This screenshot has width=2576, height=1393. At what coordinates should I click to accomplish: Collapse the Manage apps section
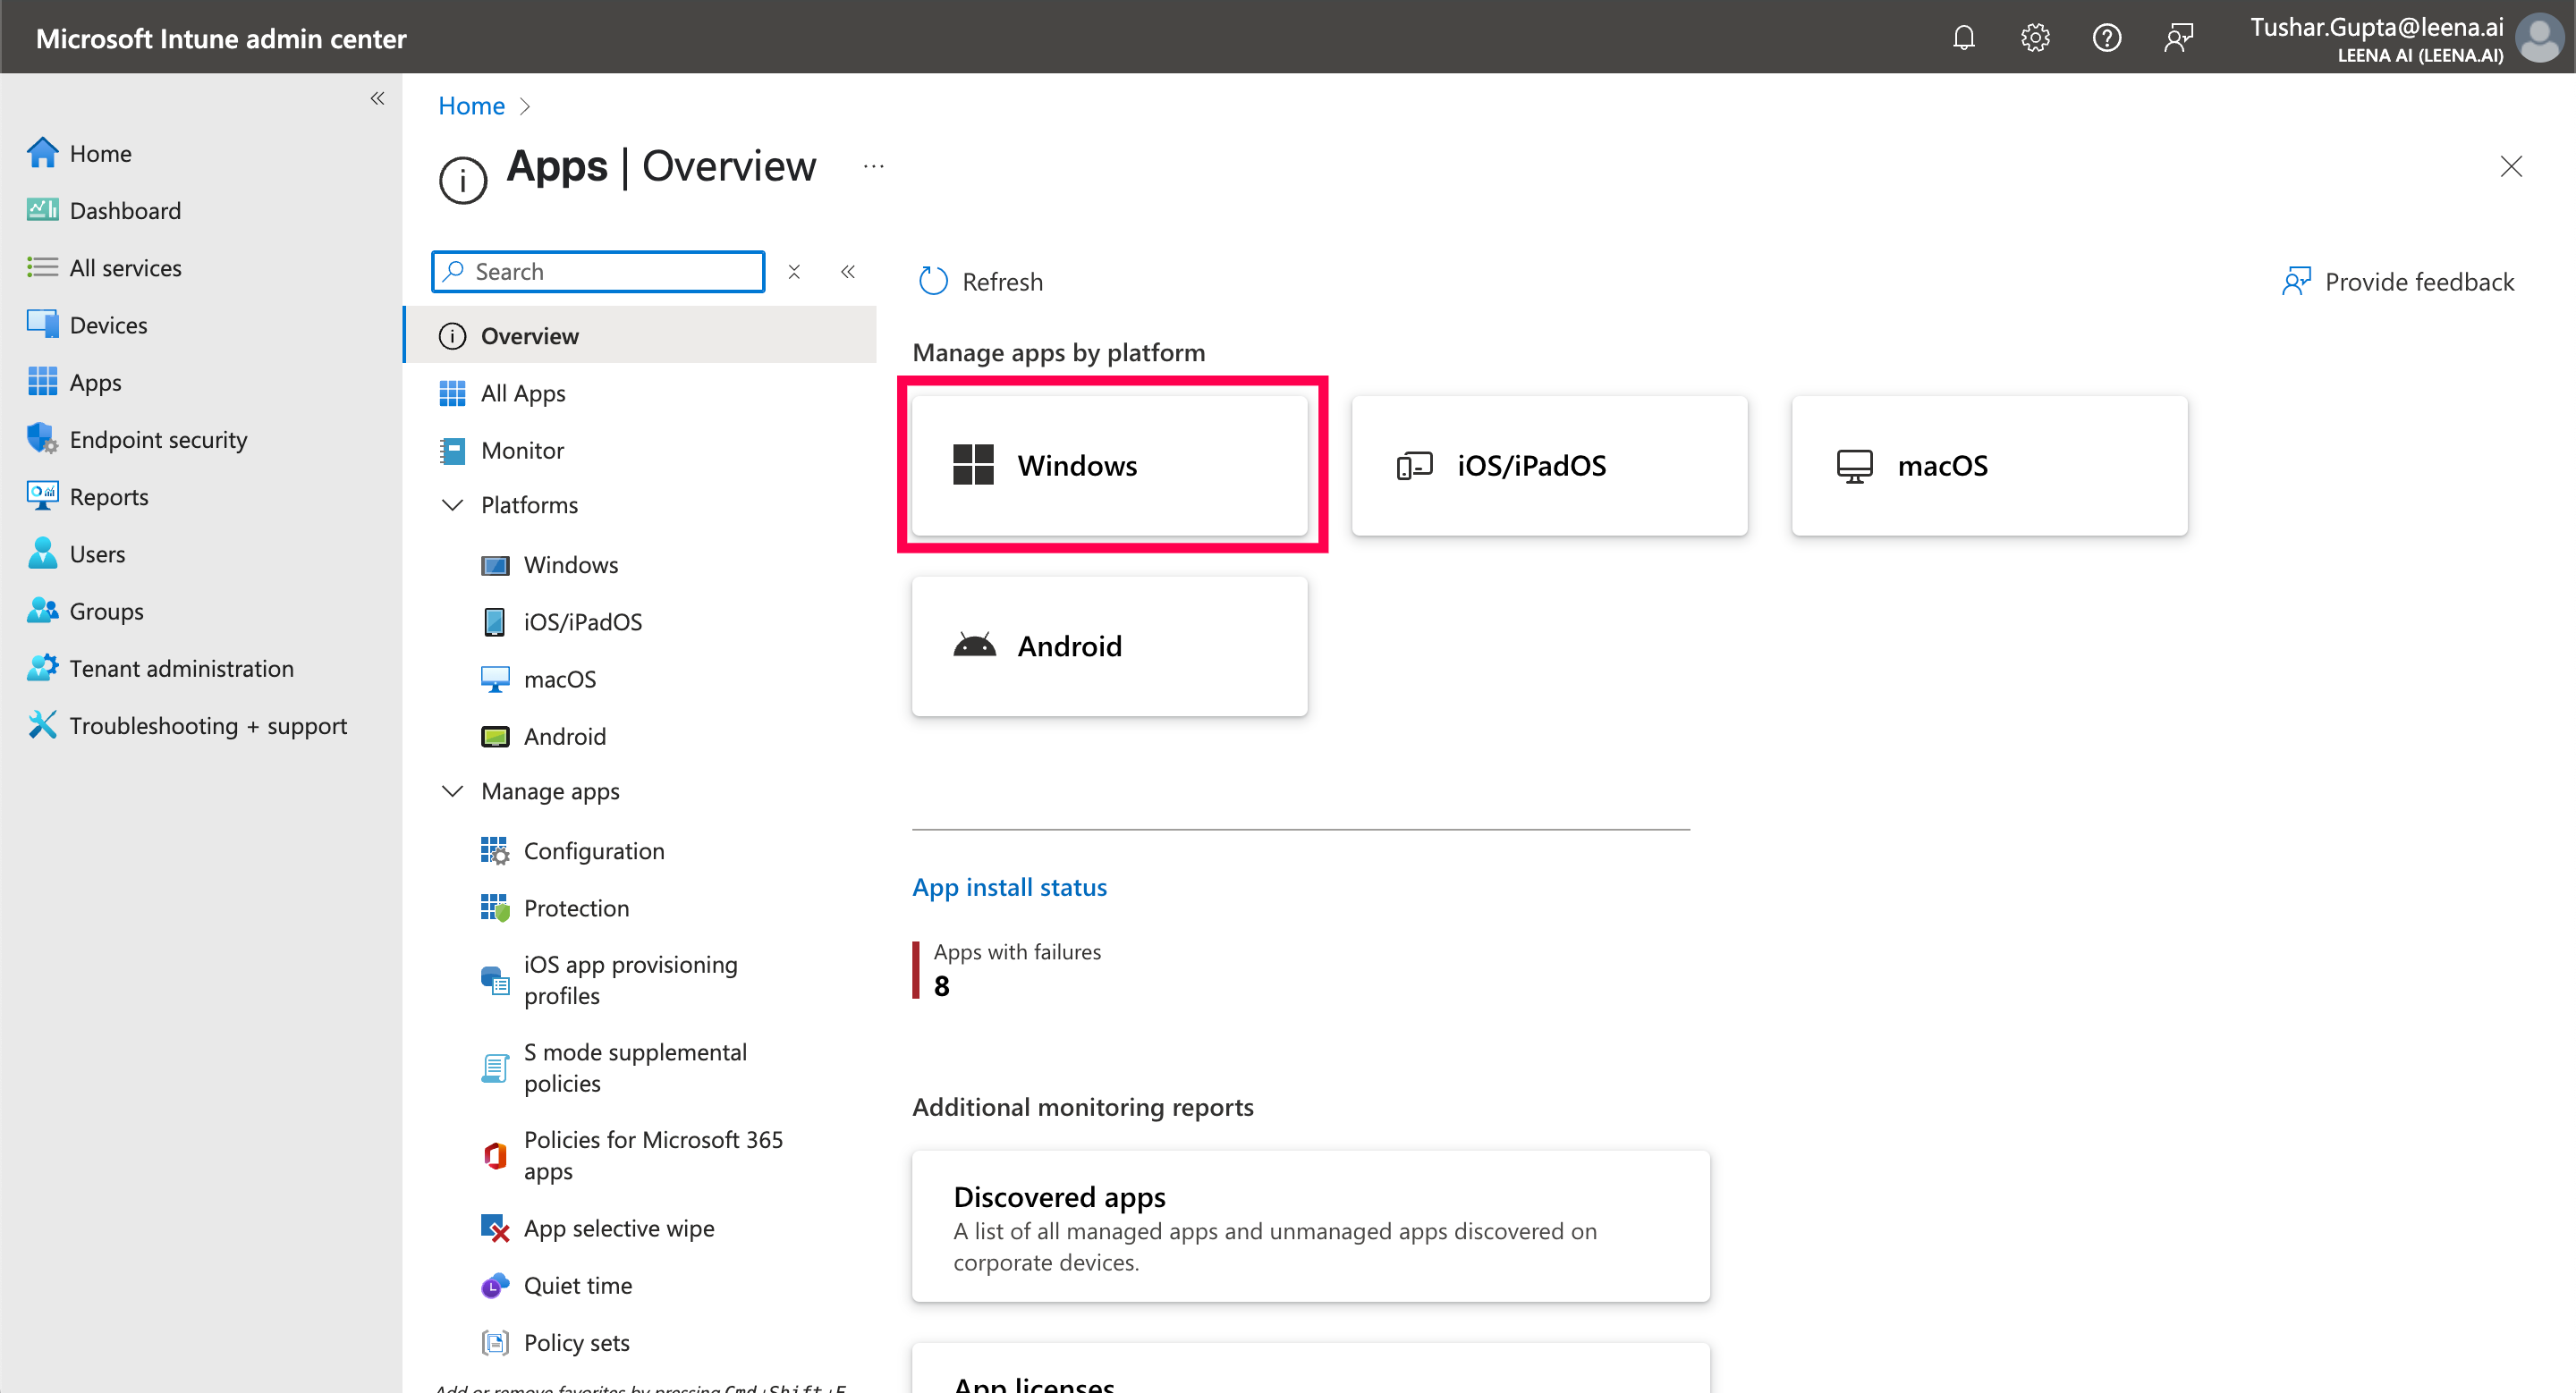click(453, 791)
